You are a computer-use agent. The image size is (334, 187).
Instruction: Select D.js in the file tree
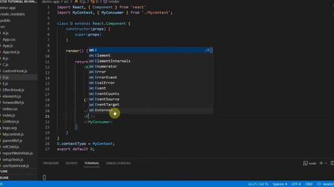click(6, 77)
